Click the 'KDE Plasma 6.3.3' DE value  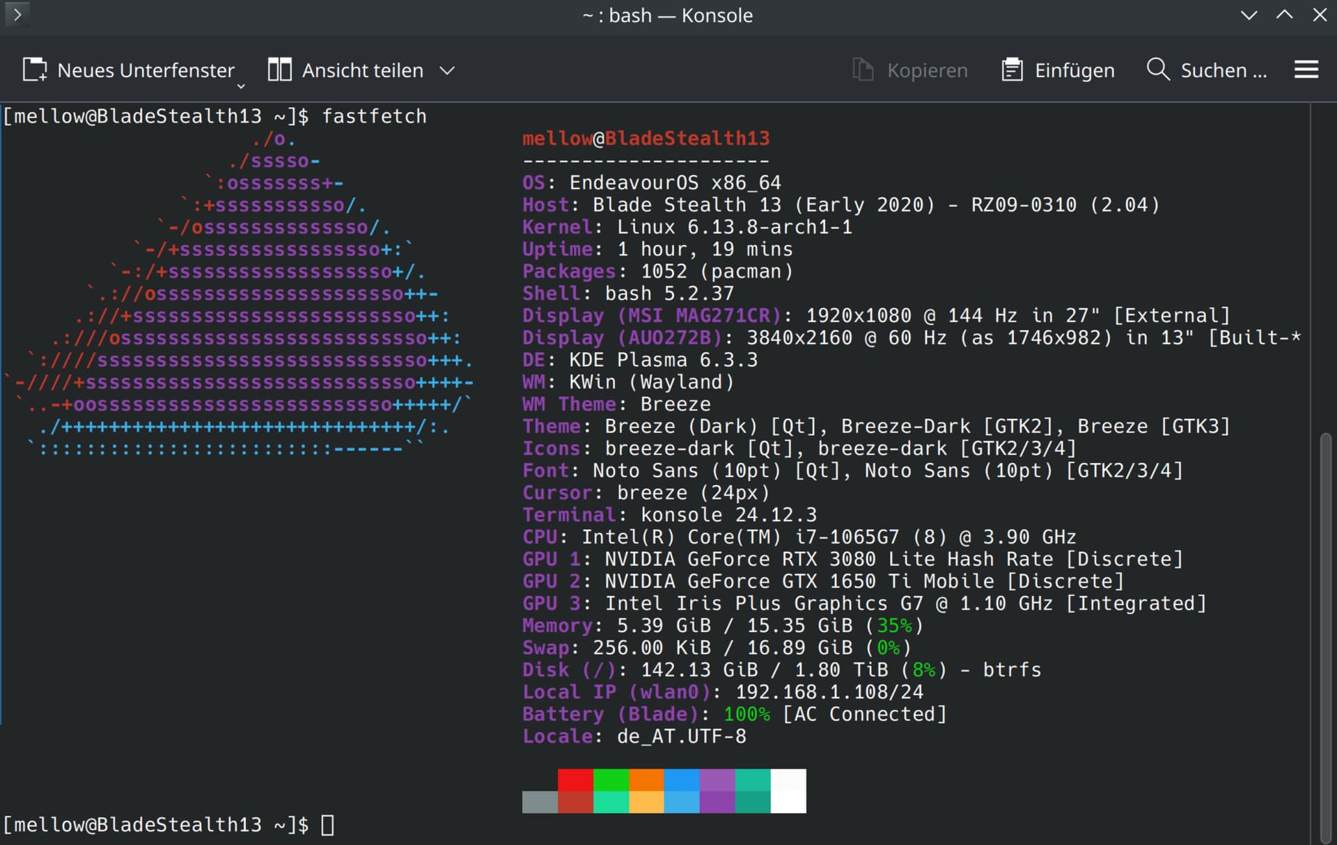tap(664, 360)
